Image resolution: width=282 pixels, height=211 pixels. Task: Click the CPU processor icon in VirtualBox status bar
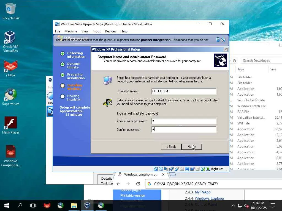click(197, 169)
